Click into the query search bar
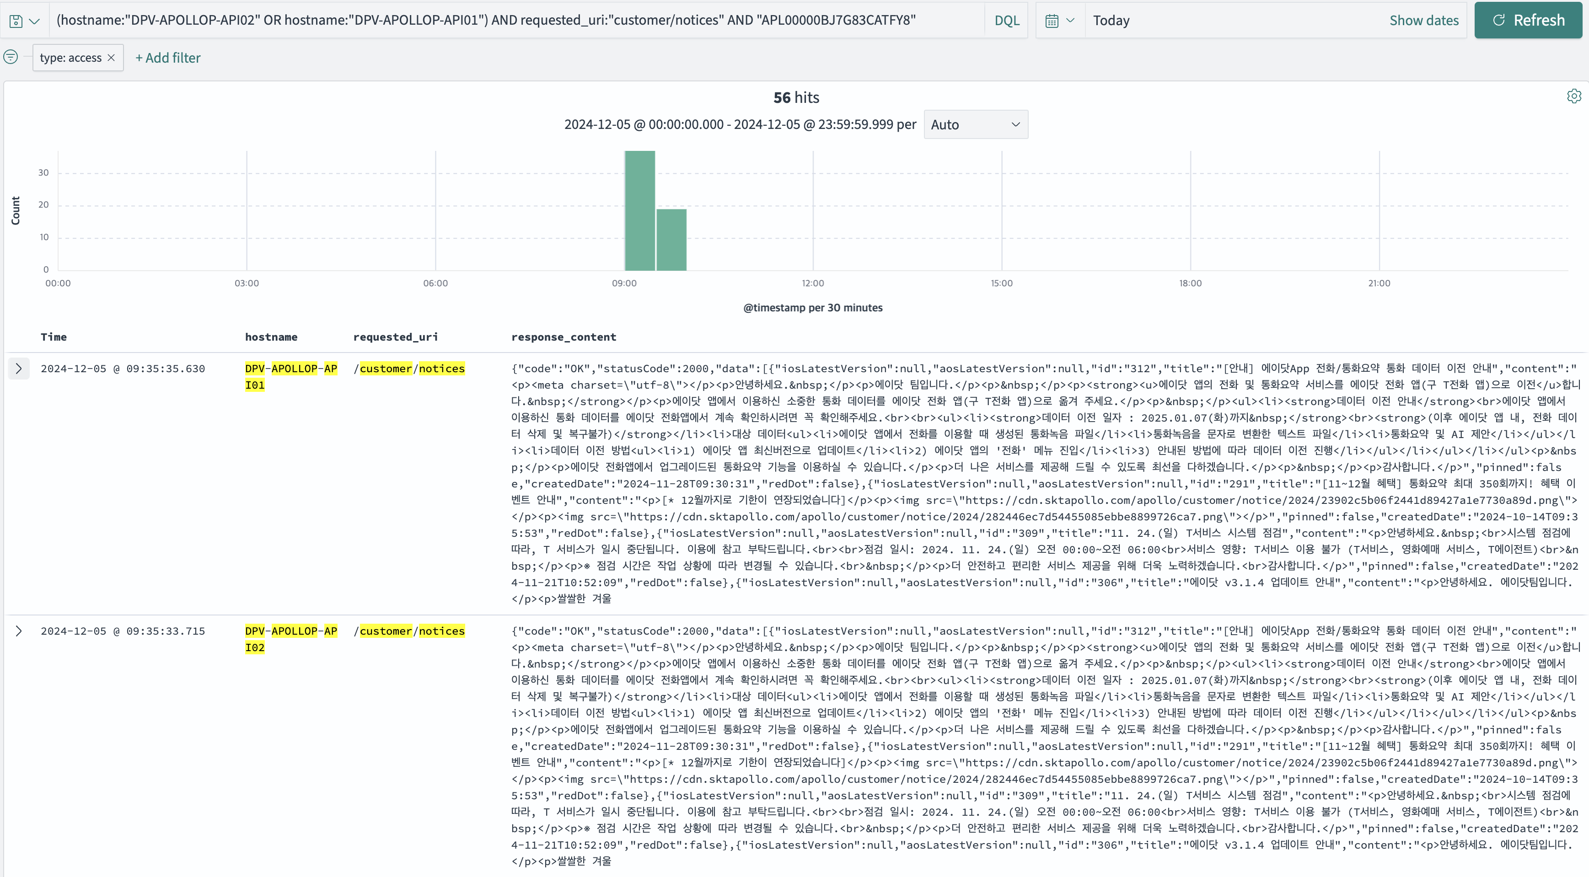The height and width of the screenshot is (877, 1589). (517, 21)
